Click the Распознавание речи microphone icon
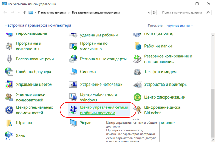215x142 pixels. [10, 59]
